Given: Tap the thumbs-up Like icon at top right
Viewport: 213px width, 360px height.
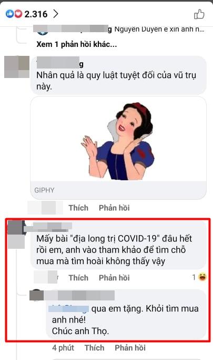Looking at the screenshot, I should click(x=199, y=14).
